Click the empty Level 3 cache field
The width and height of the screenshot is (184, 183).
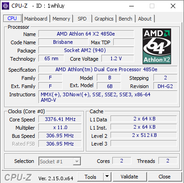coord(144,143)
